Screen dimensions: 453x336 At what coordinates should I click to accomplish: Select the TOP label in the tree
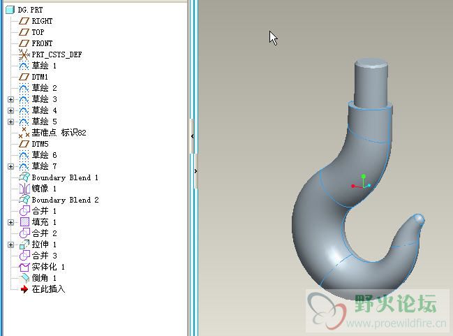[38, 32]
